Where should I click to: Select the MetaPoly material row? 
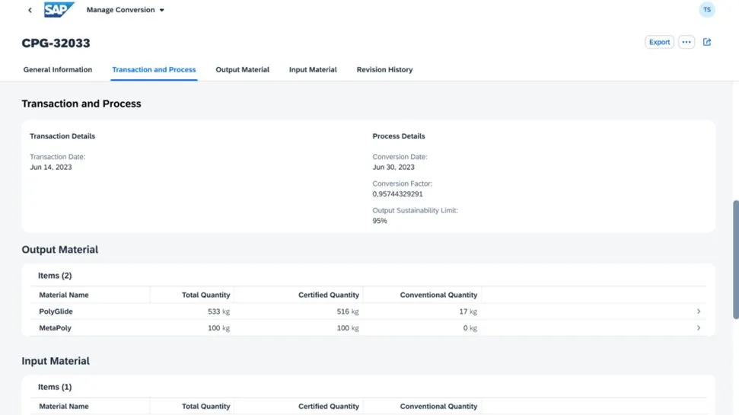[56, 327]
